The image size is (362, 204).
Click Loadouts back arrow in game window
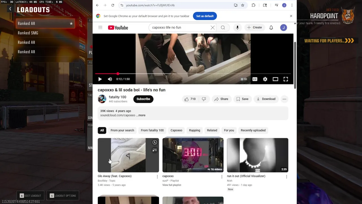click(10, 9)
